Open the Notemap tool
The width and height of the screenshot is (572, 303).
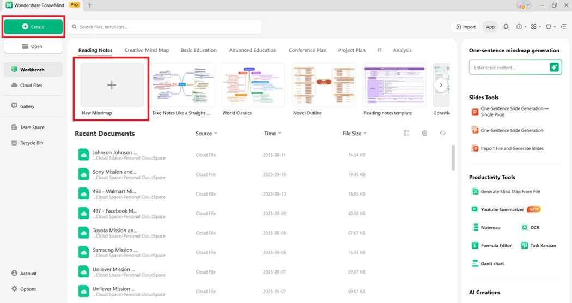click(x=486, y=227)
